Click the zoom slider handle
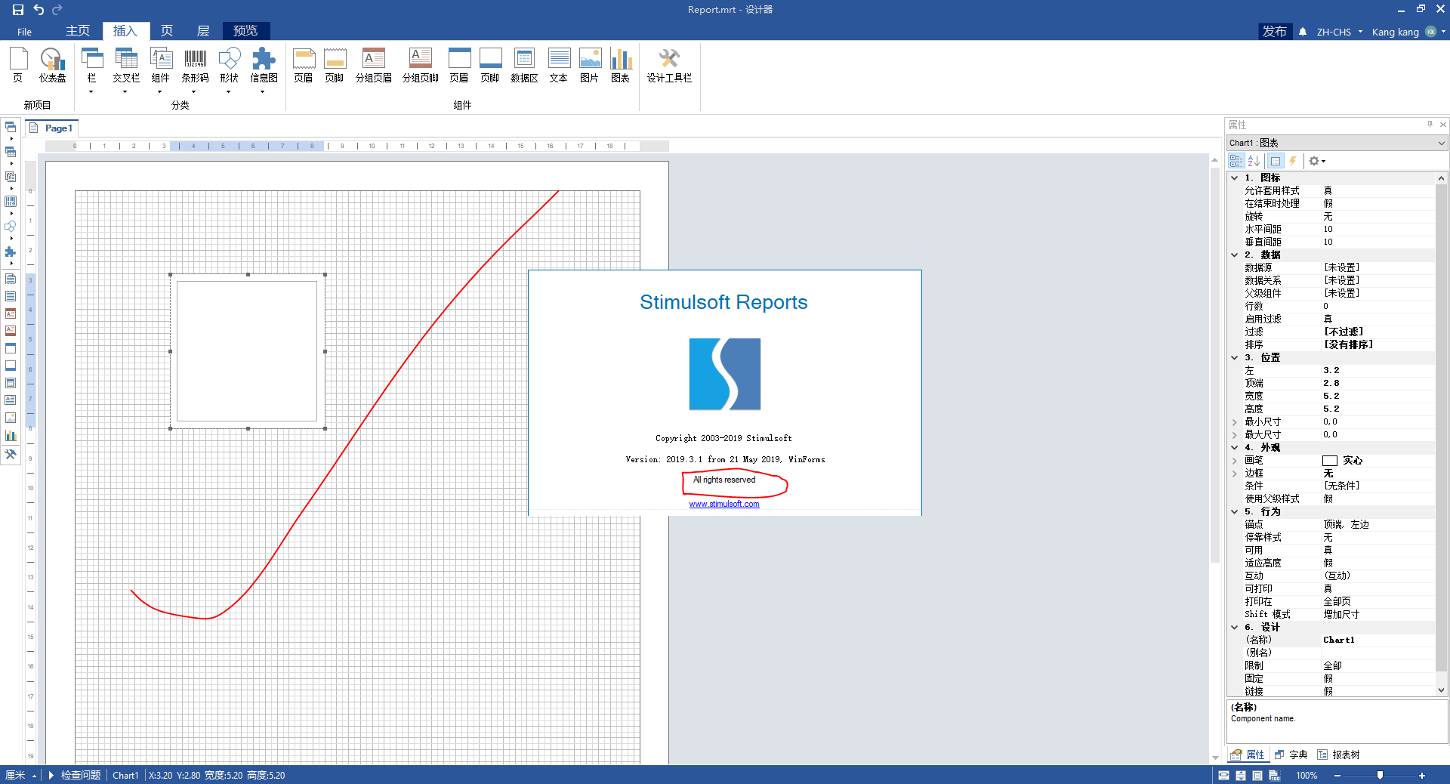 pyautogui.click(x=1380, y=776)
